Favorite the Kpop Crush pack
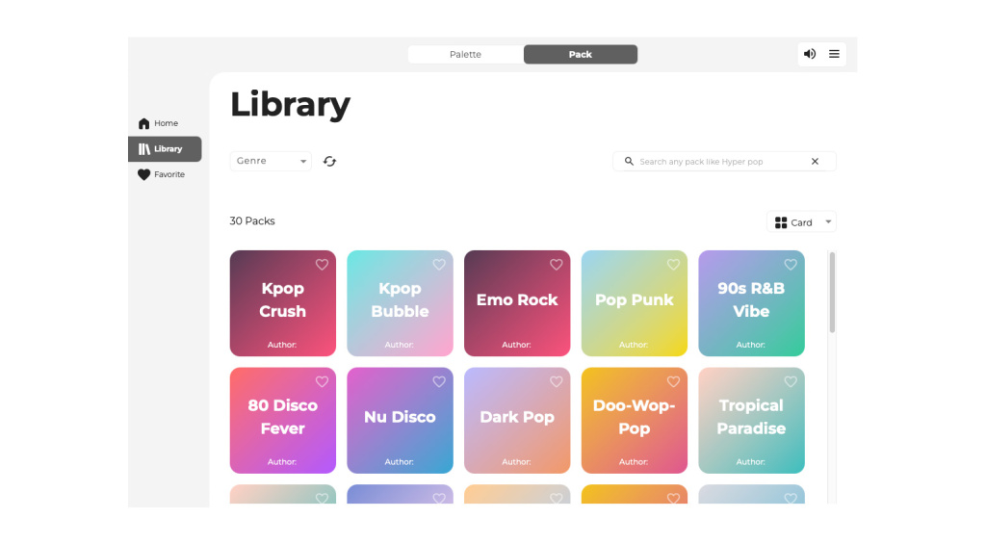986x544 pixels. (x=322, y=265)
